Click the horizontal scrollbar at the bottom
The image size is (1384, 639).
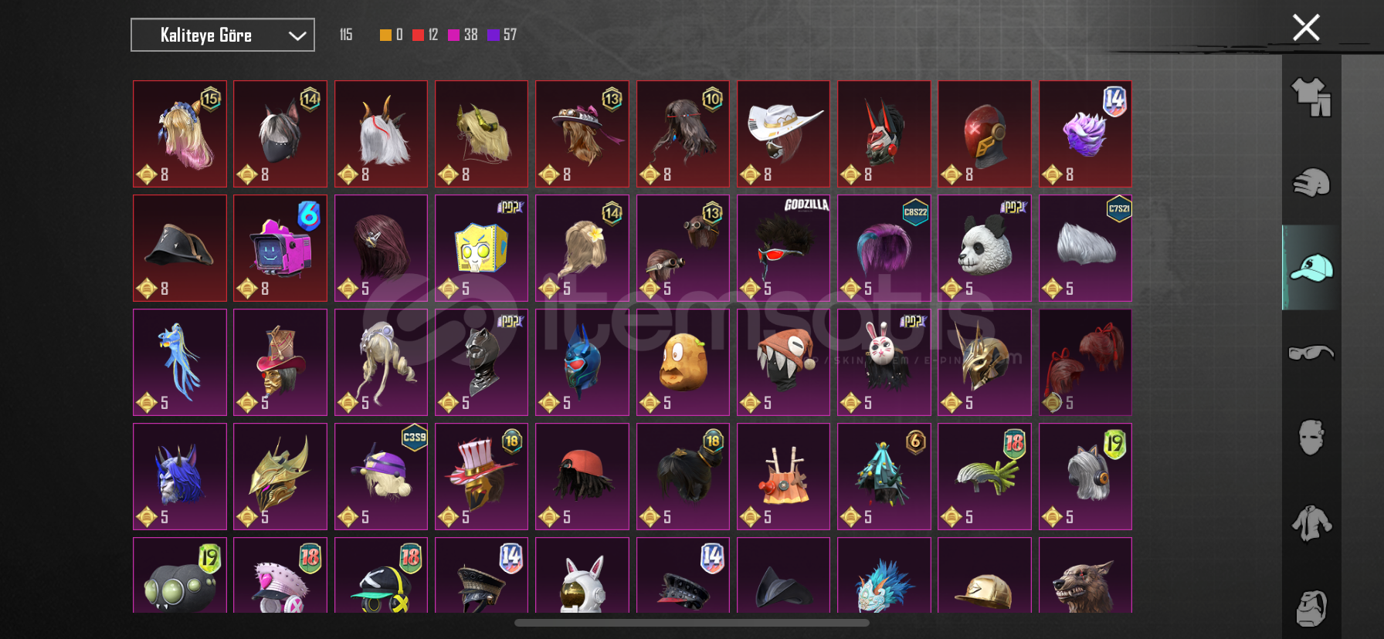(x=692, y=623)
